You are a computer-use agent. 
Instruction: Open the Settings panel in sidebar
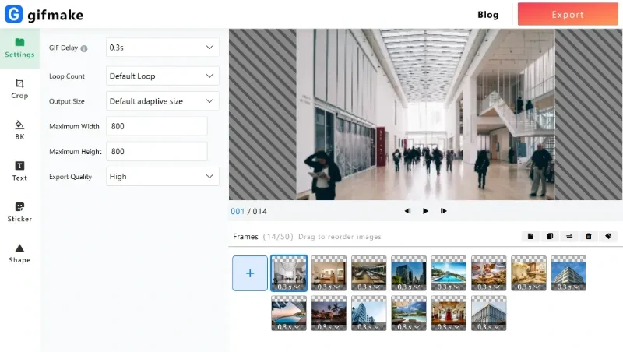[x=19, y=48]
